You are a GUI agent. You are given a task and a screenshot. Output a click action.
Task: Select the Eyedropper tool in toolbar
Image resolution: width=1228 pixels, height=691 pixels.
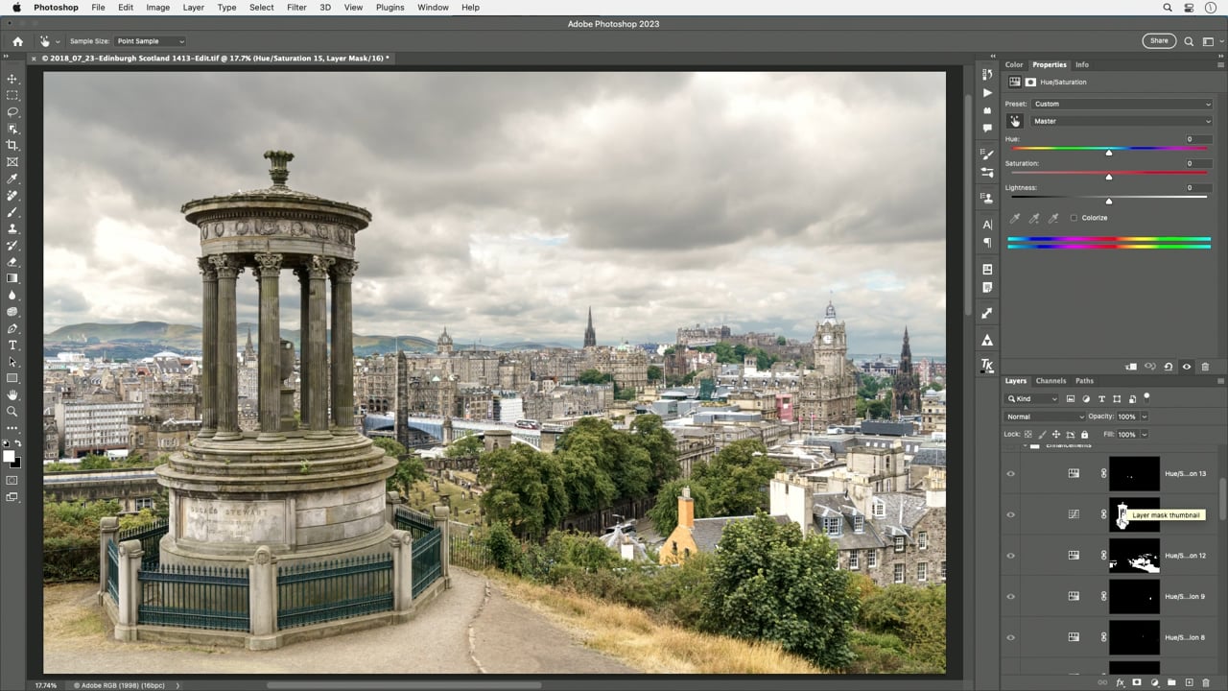coord(12,179)
